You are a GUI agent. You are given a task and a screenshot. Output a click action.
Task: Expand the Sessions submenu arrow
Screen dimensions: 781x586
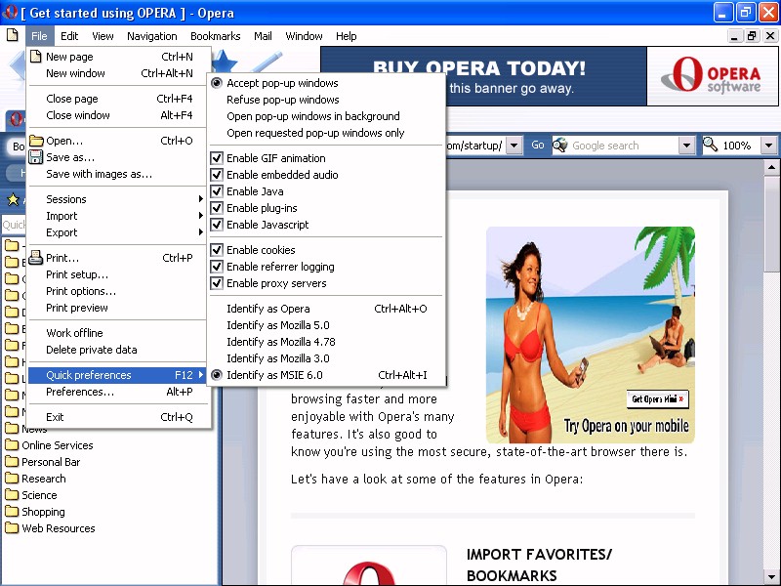pos(201,199)
